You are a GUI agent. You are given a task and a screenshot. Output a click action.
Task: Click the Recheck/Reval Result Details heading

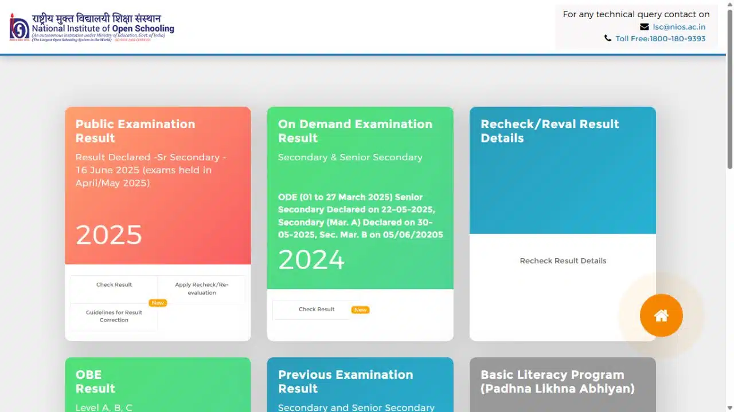549,131
